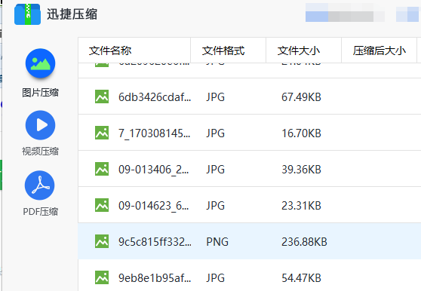Click JPG format in 7_170308145... row
421x291 pixels.
point(215,133)
